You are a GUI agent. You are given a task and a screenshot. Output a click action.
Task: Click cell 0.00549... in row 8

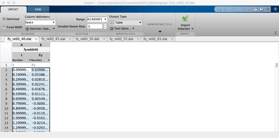point(41,99)
